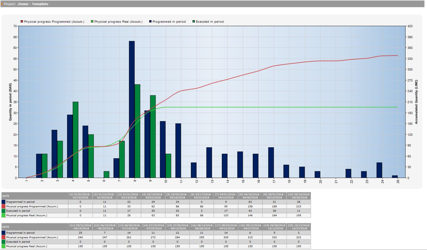Click the dark green Executed in period legend swatch

(194, 22)
